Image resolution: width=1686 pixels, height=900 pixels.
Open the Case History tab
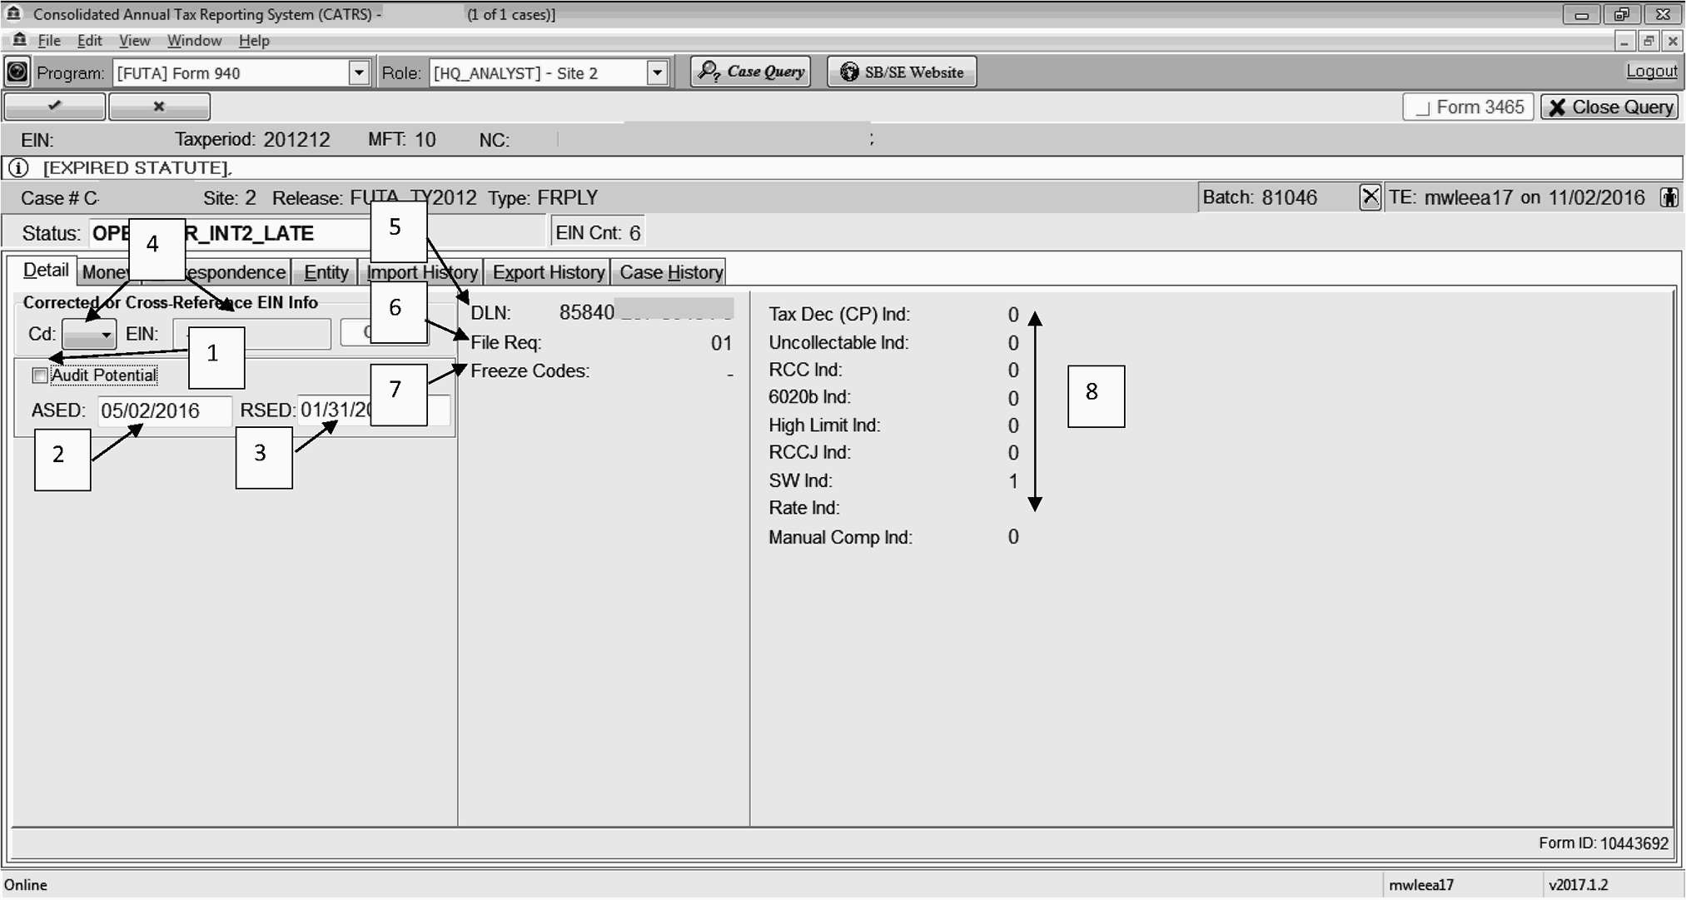(x=670, y=272)
